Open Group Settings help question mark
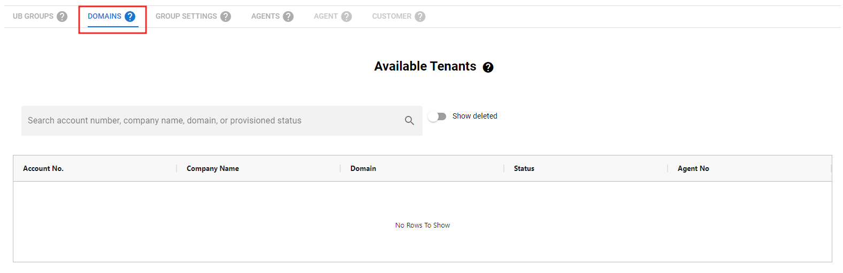 [x=226, y=17]
